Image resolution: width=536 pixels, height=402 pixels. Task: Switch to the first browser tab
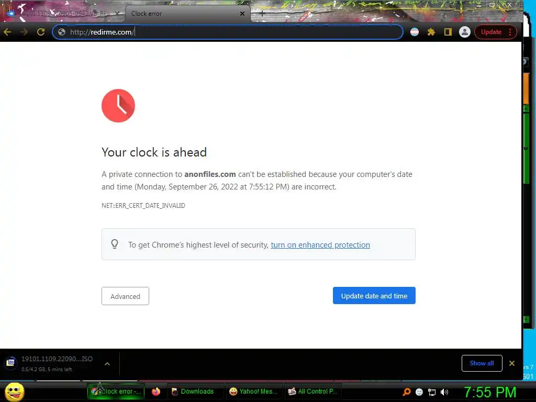click(x=63, y=13)
